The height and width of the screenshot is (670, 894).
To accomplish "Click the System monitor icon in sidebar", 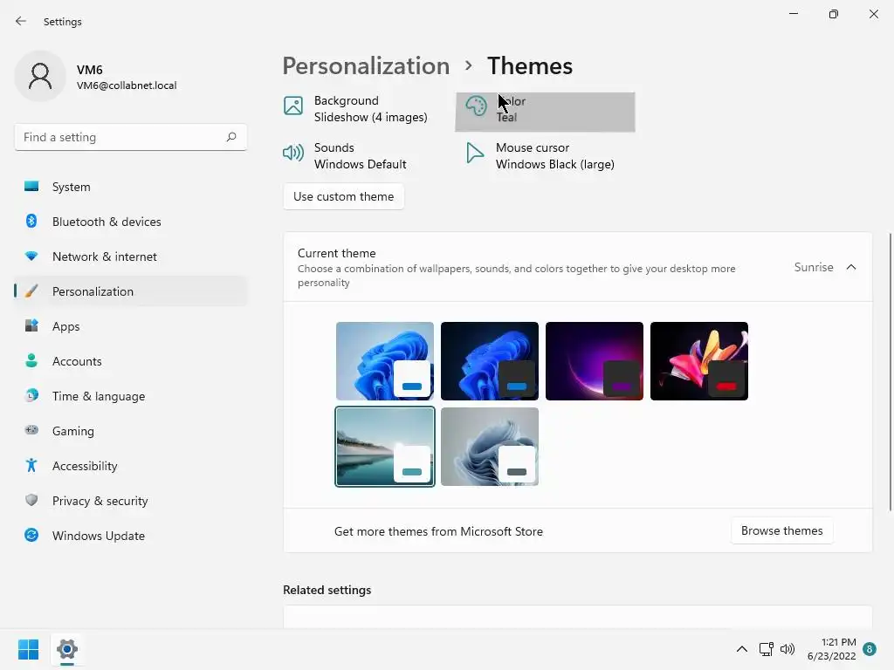I will 31,187.
